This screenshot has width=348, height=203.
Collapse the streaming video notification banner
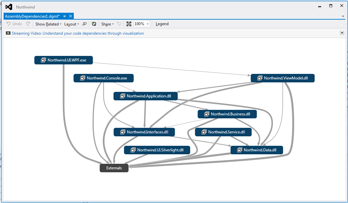pyautogui.click(x=342, y=33)
